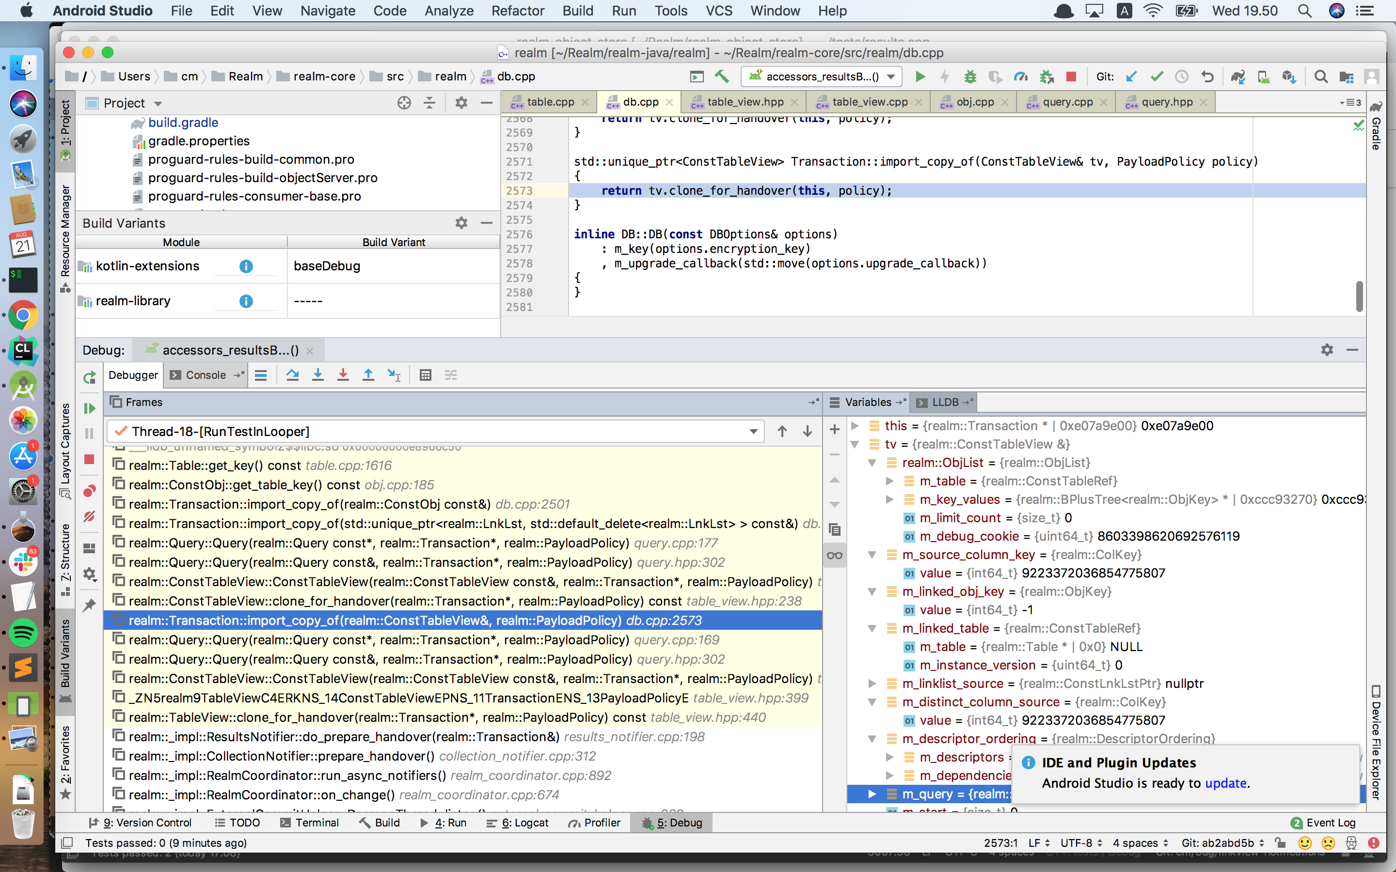Screen dimensions: 1396x872
Task: Open the LLDB tab
Action: (x=944, y=402)
